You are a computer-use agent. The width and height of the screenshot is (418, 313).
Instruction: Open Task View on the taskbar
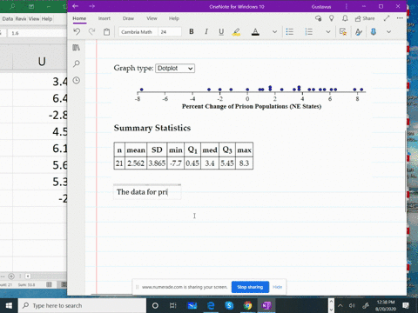[173, 305]
